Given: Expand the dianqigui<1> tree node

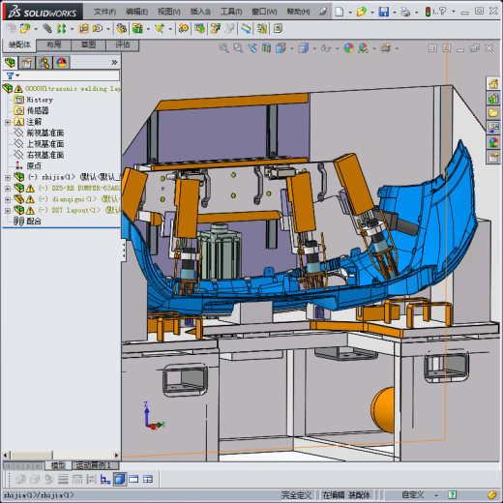Looking at the screenshot, I should pos(8,200).
